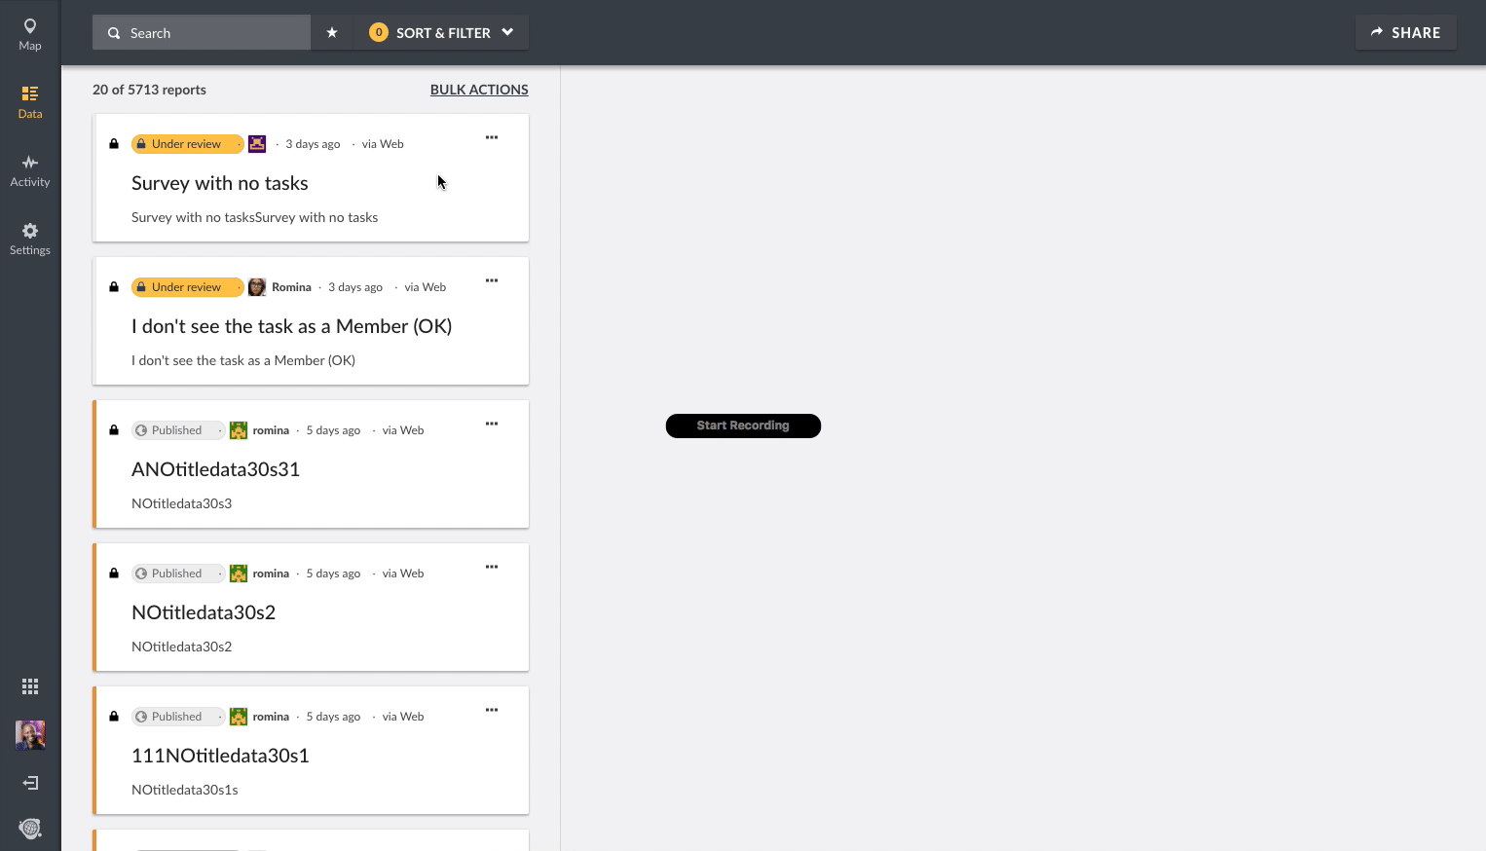Click the Share button

(1406, 33)
